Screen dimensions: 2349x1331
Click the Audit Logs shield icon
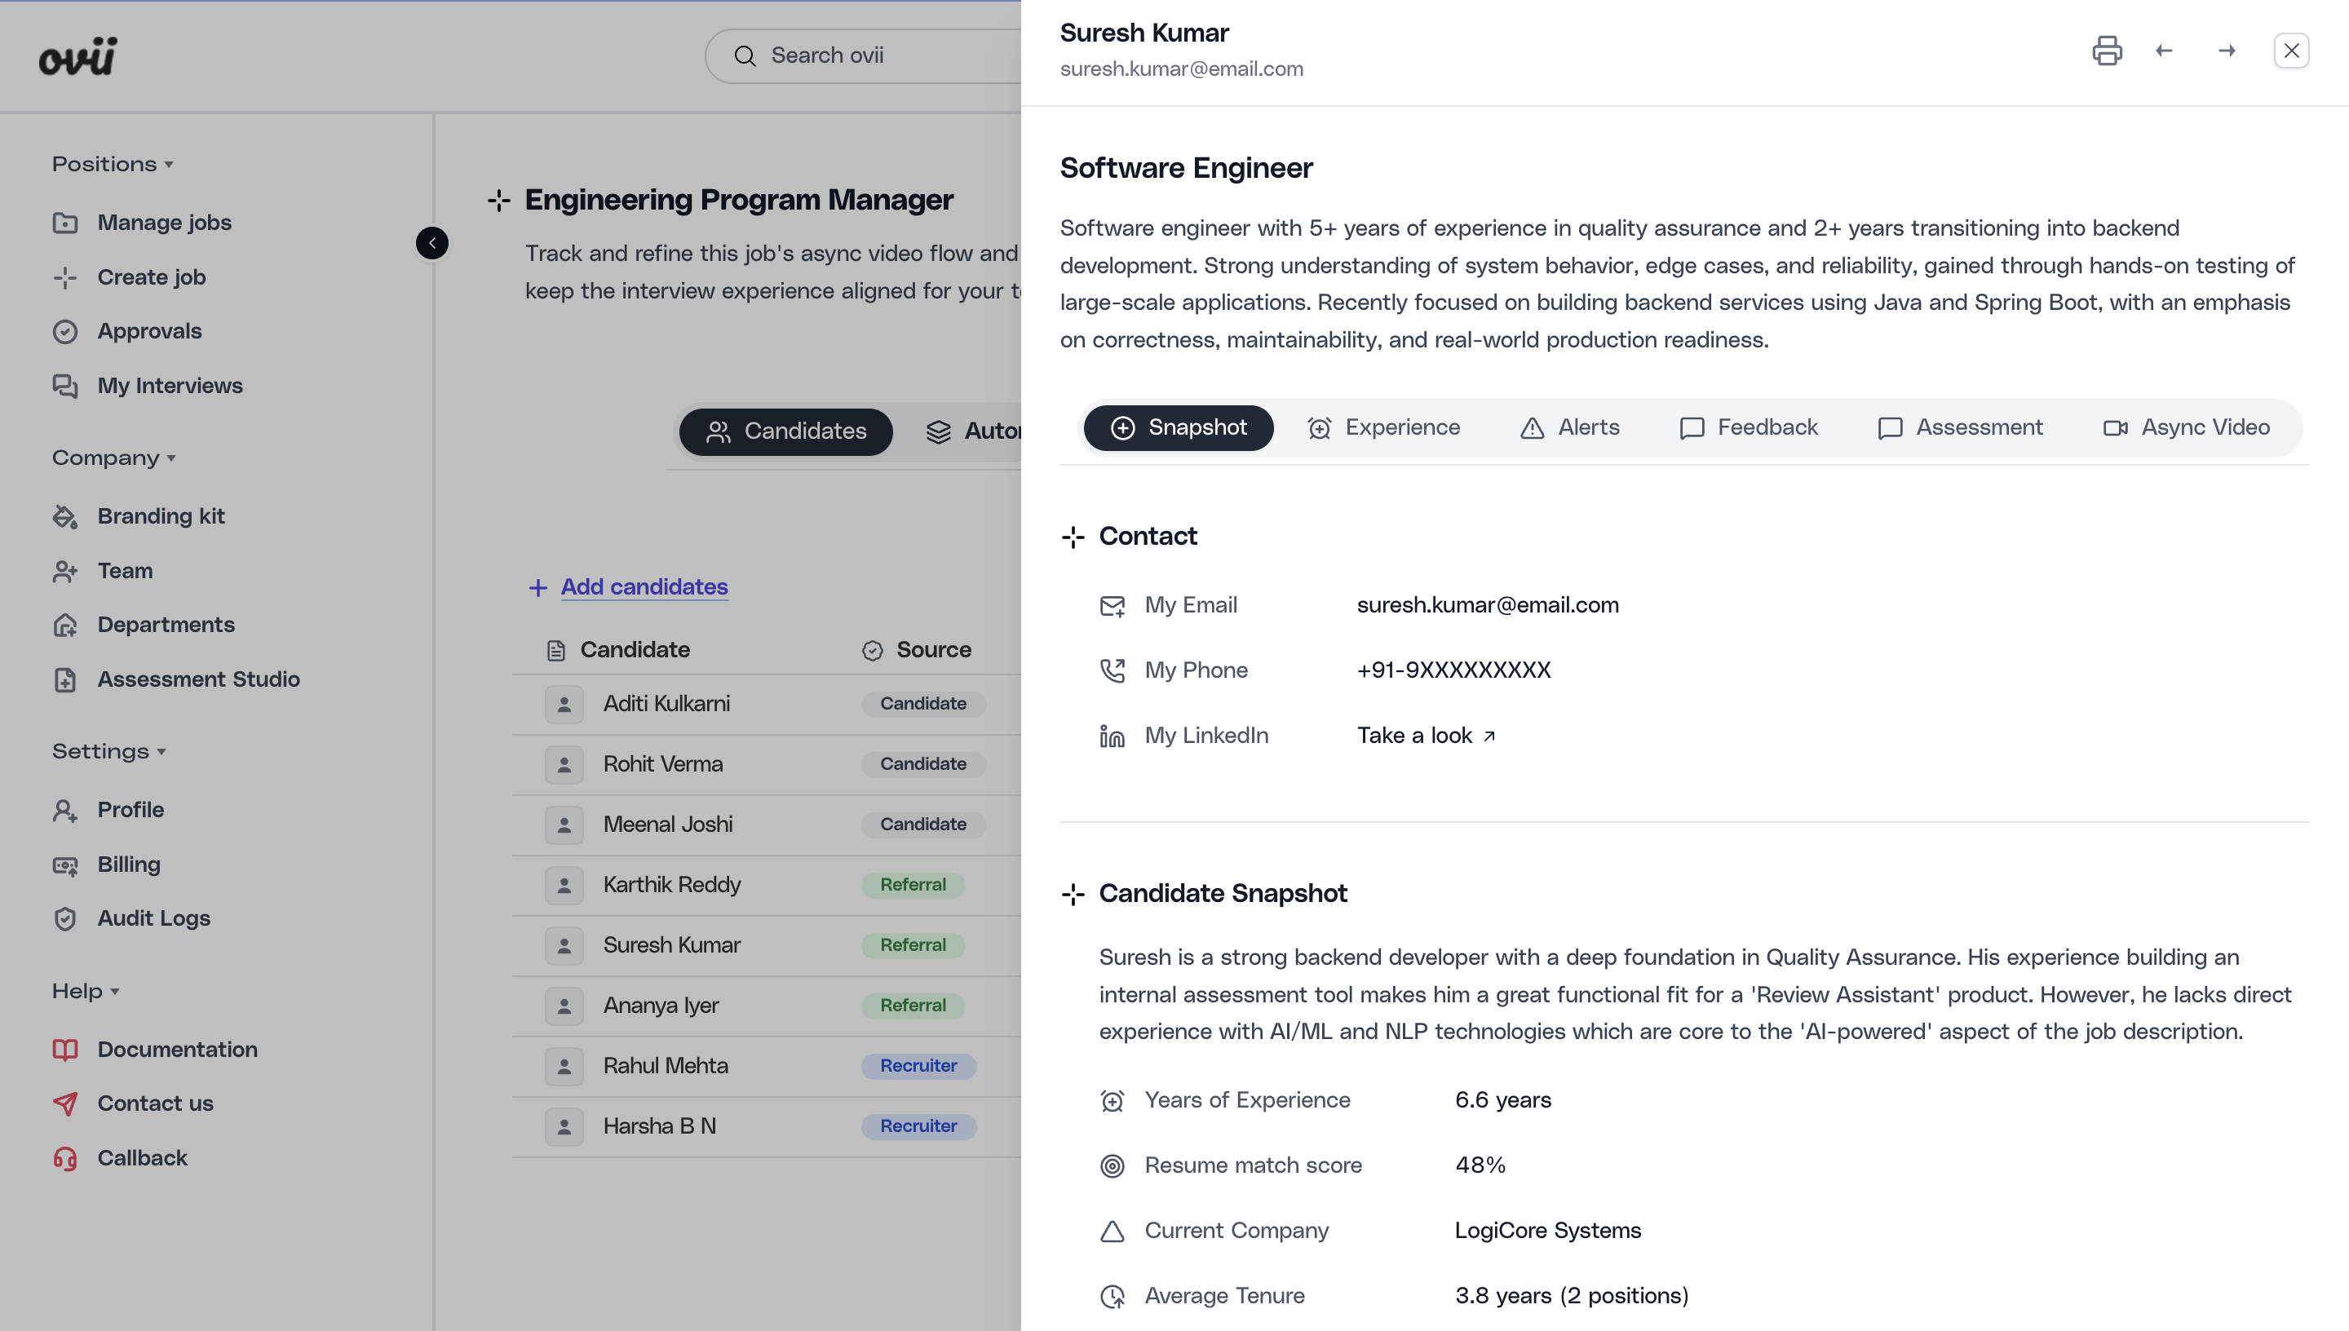pos(65,918)
